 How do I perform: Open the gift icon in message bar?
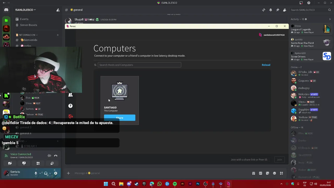click(x=253, y=173)
